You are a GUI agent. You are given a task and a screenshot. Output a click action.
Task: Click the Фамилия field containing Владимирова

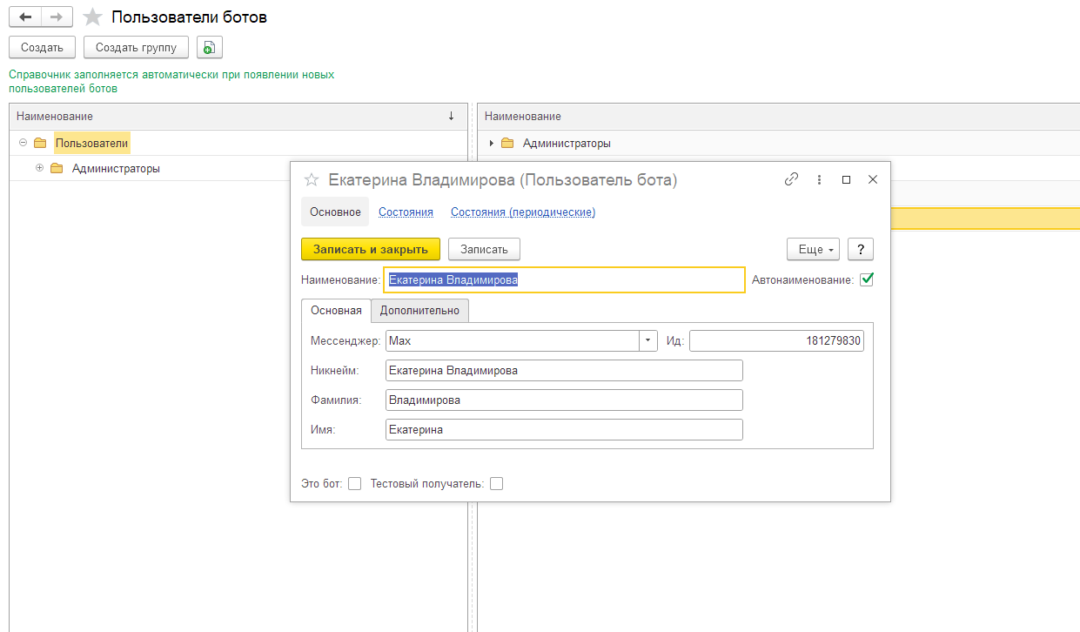[564, 400]
